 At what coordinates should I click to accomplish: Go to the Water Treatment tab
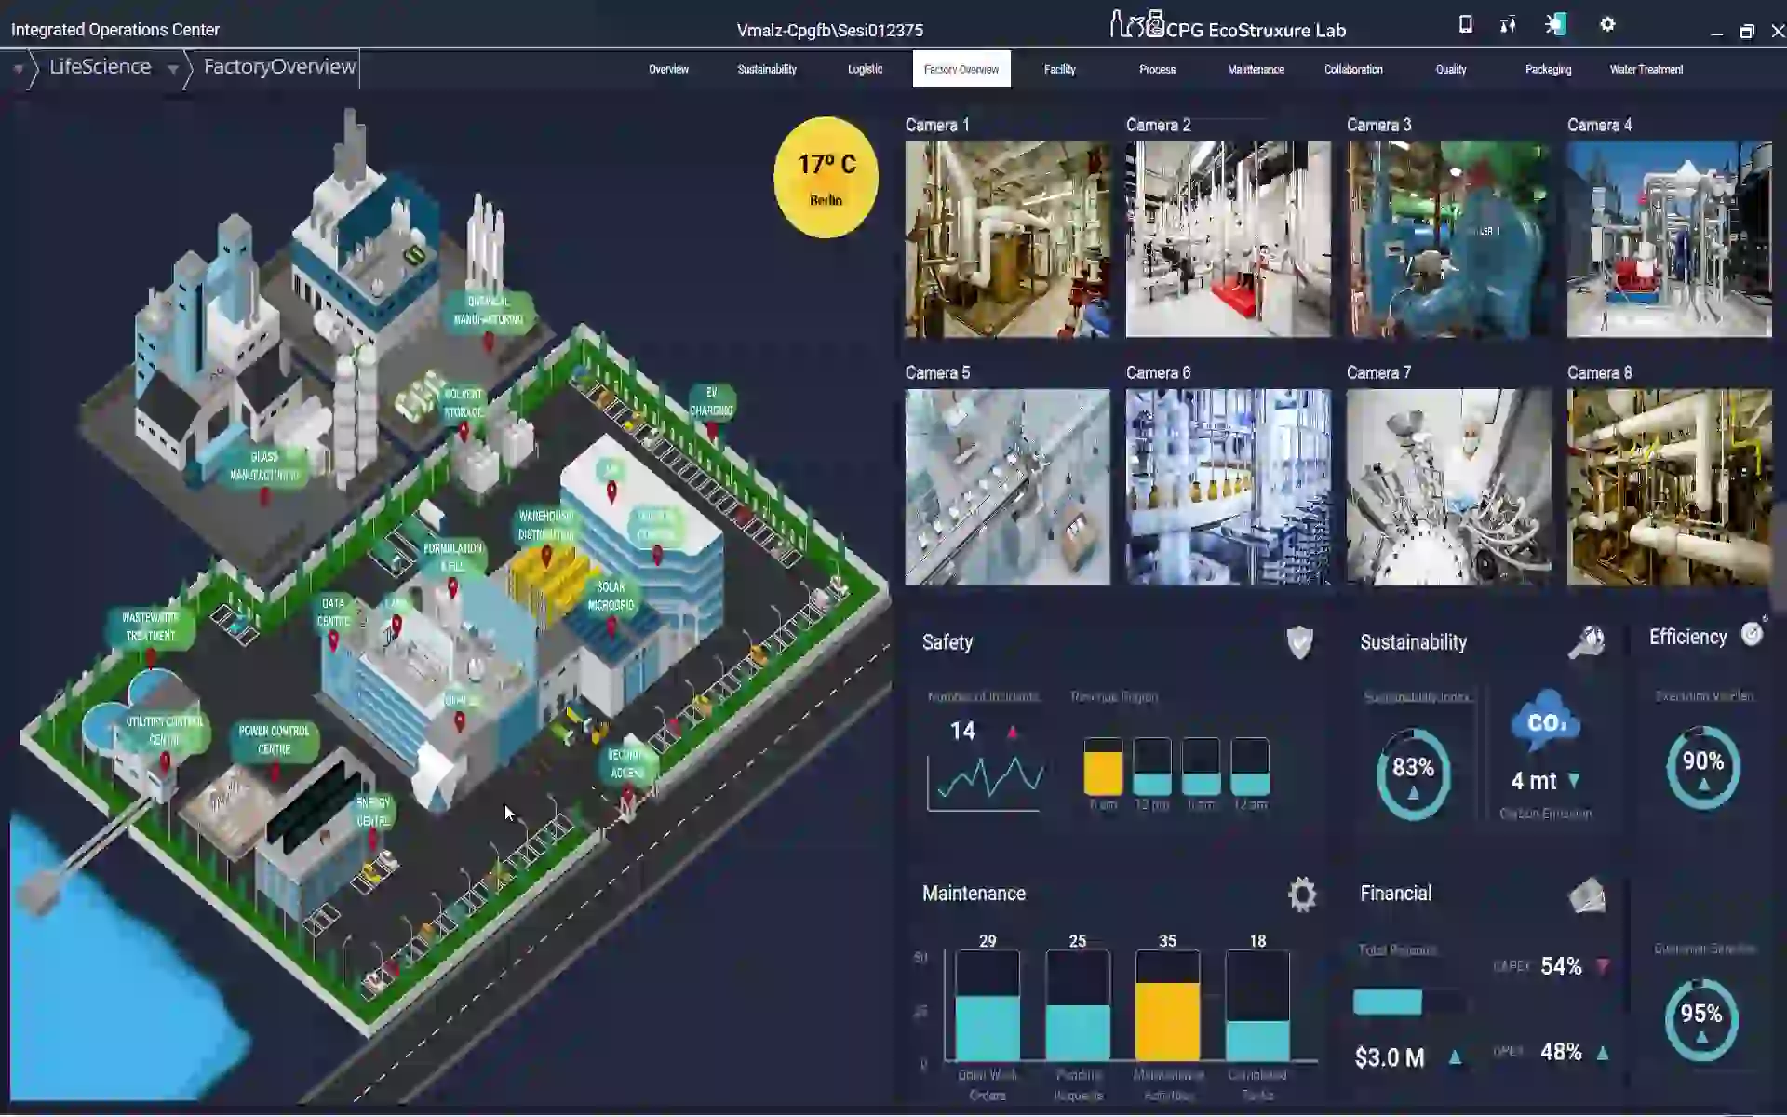pos(1646,70)
